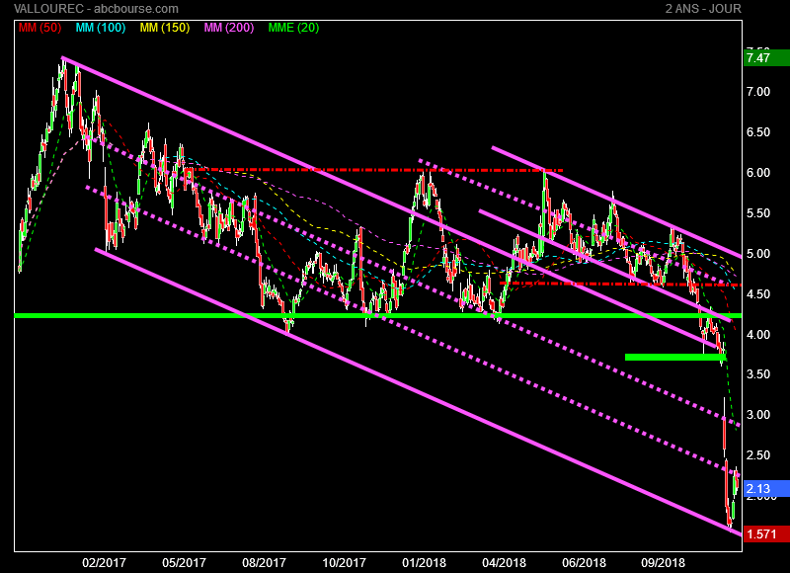Click the 3.50 price axis label

pyautogui.click(x=758, y=374)
